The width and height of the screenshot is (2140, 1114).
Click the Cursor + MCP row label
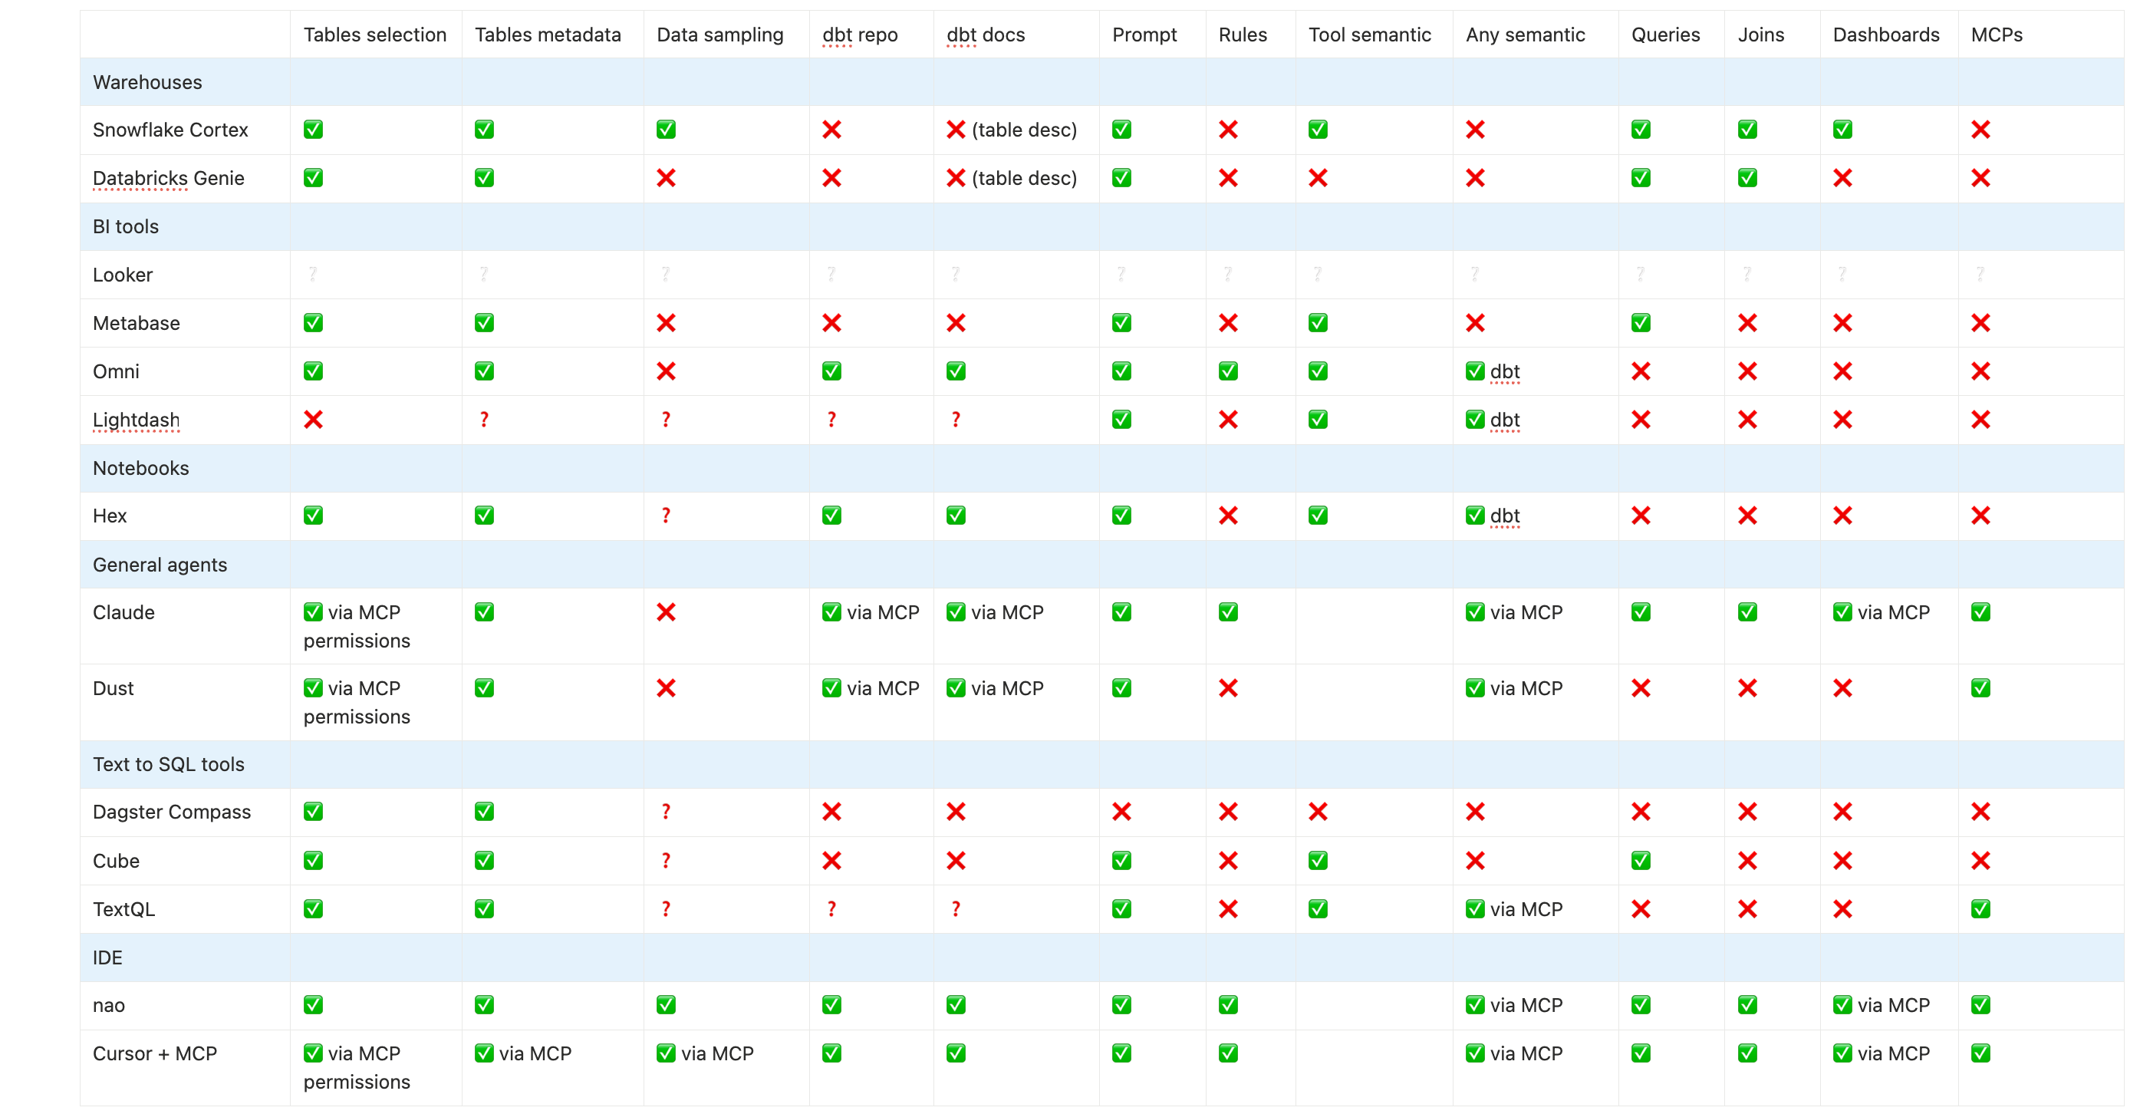click(x=154, y=1053)
